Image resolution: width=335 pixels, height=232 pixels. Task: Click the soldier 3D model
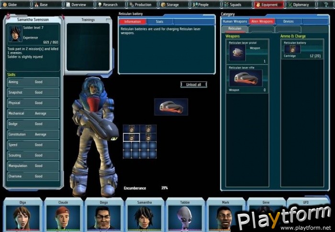[x=94, y=137]
